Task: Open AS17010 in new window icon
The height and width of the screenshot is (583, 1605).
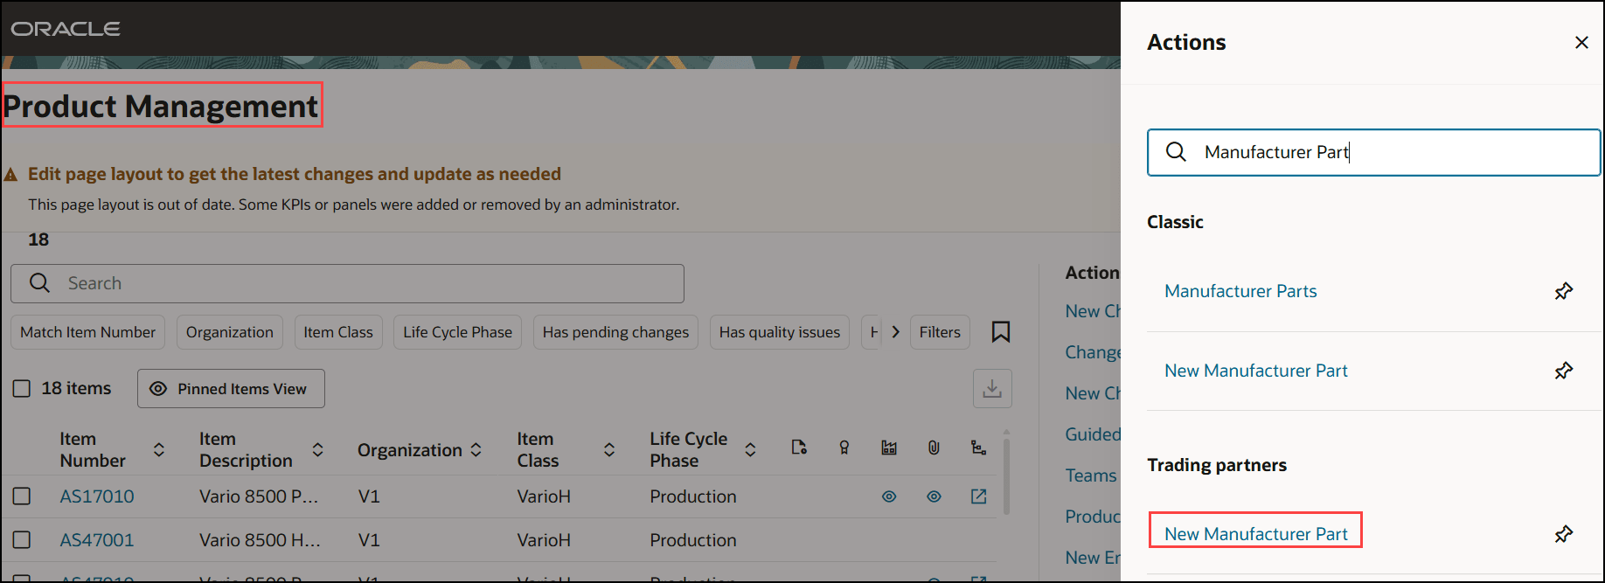Action: [x=978, y=496]
